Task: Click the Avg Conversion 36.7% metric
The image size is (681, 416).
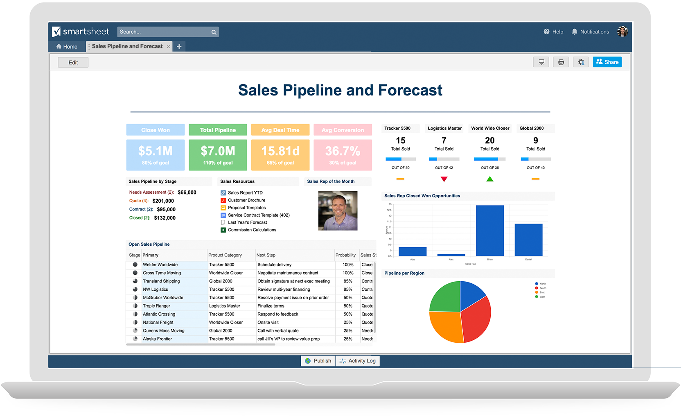Action: pyautogui.click(x=343, y=155)
